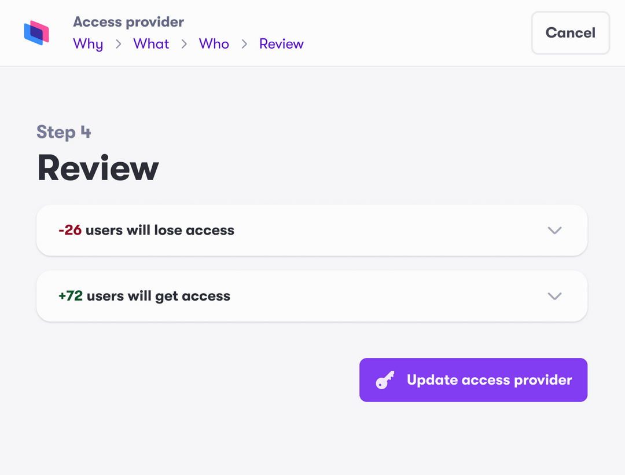The width and height of the screenshot is (625, 475).
Task: Click the arrow separator after Why
Action: pyautogui.click(x=117, y=44)
